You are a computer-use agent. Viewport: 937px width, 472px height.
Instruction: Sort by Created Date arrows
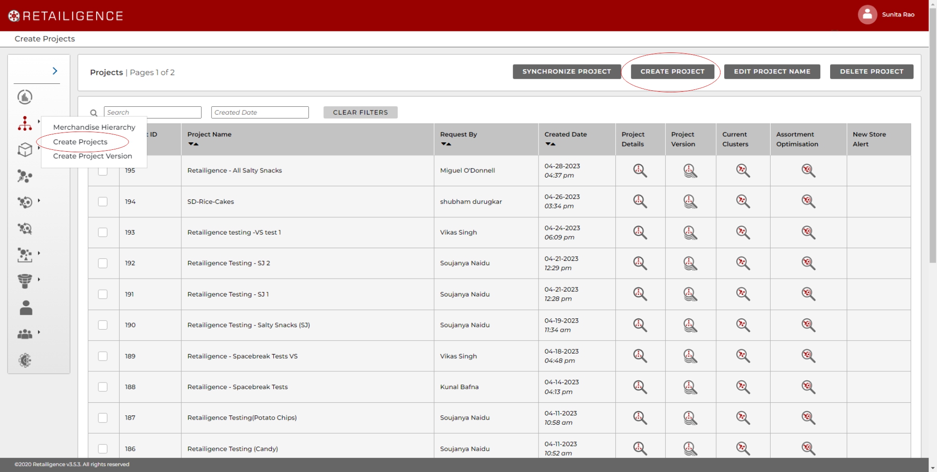(x=550, y=144)
